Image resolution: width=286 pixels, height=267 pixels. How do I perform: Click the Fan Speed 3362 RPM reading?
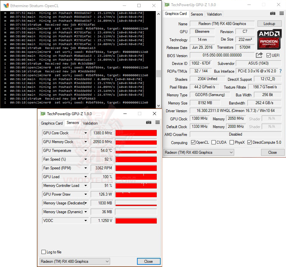click(x=102, y=168)
